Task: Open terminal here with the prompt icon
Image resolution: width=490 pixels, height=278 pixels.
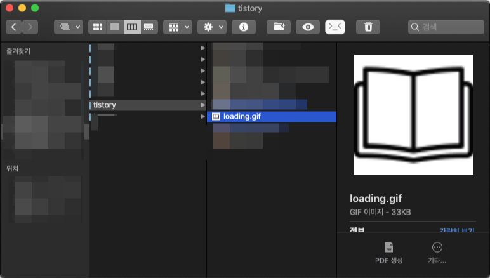Action: tap(335, 27)
